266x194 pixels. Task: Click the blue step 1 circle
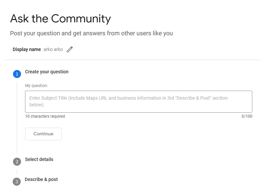point(17,74)
